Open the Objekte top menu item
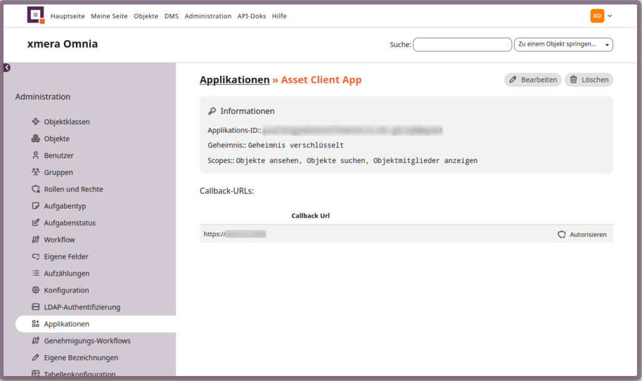Screen dimensions: 642x381 (145, 16)
